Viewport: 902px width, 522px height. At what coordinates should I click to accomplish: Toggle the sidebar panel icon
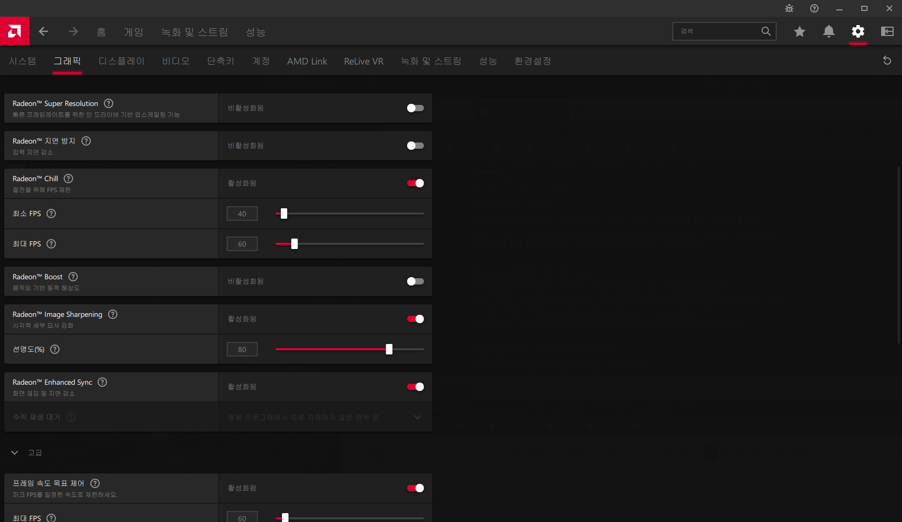click(887, 31)
